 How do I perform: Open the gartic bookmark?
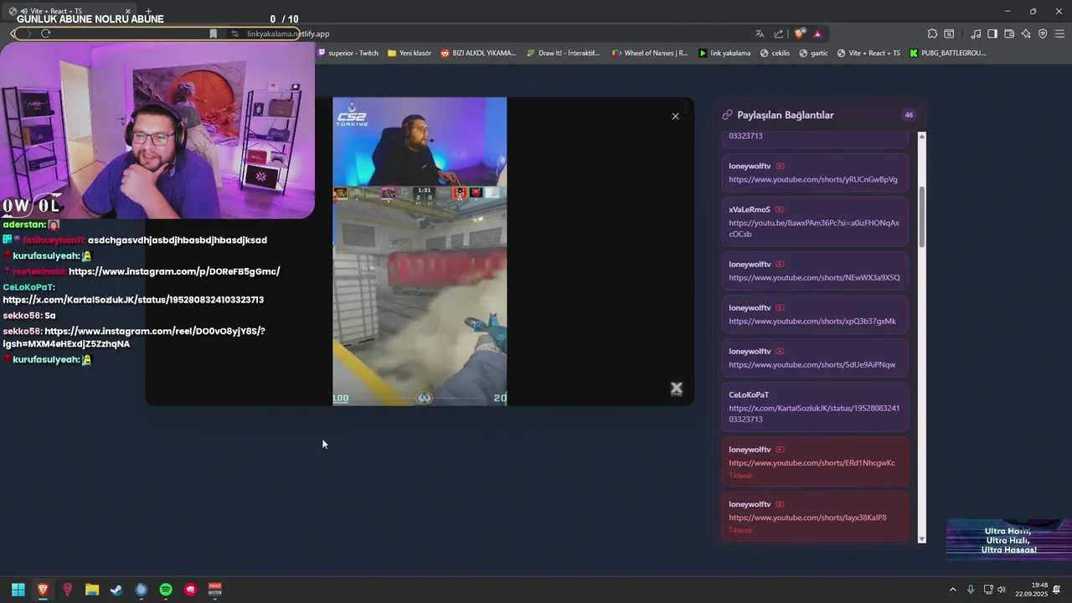(813, 53)
